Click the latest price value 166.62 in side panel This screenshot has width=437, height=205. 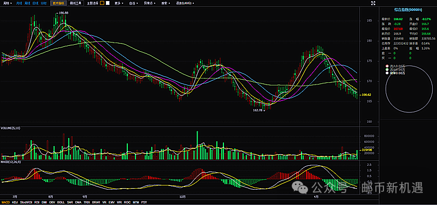(x=398, y=19)
